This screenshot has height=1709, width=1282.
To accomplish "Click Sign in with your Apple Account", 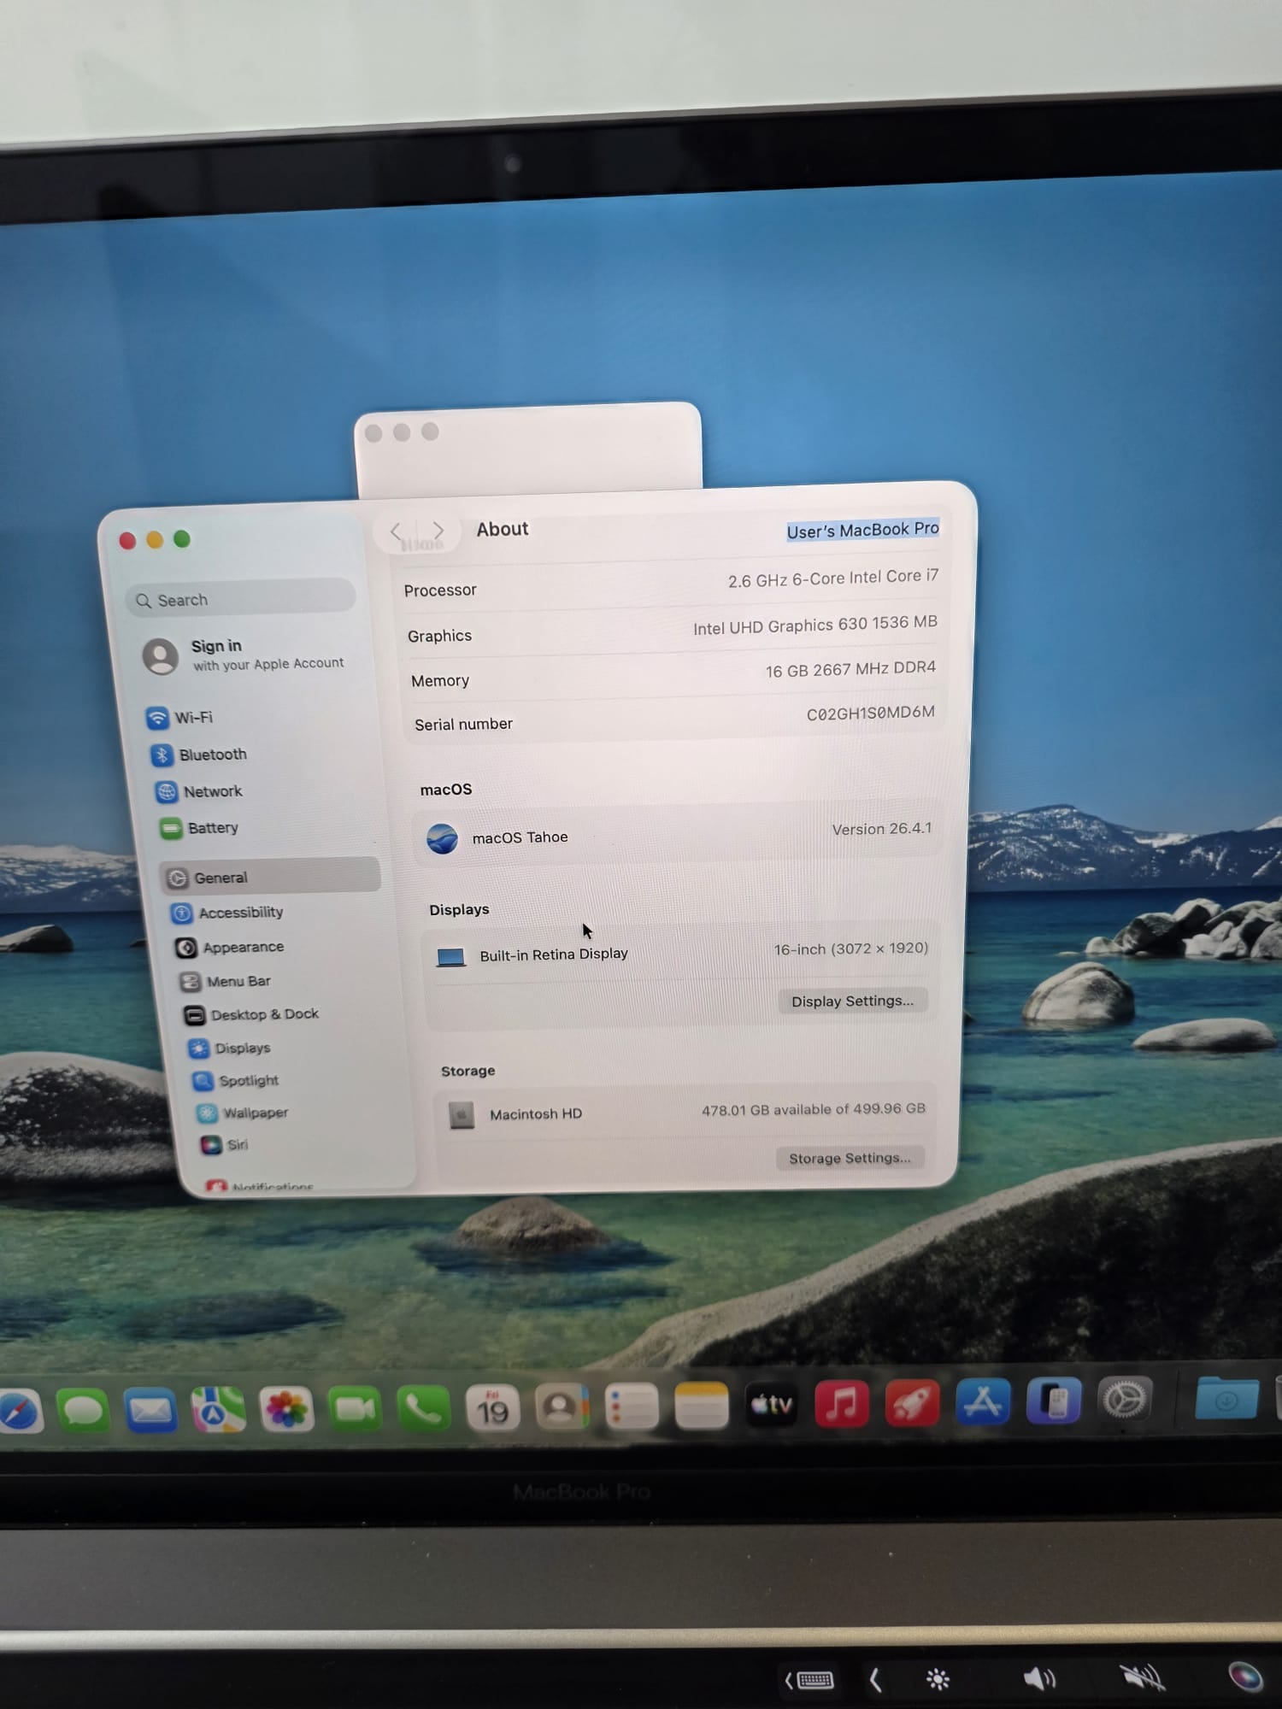I will 244,655.
